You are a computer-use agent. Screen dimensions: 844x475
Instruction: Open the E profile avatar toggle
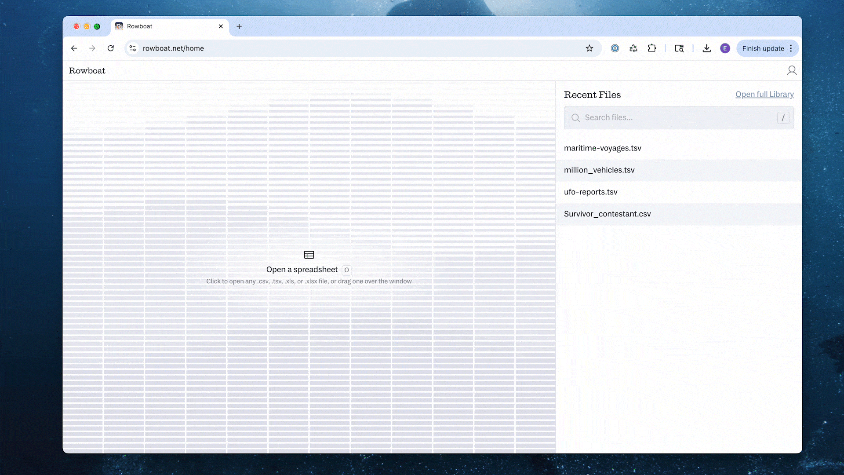click(725, 48)
